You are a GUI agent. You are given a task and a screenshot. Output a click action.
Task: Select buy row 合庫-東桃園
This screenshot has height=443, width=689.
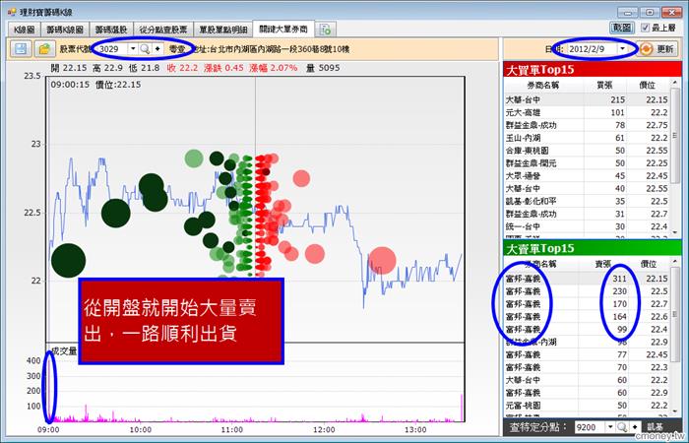[587, 151]
